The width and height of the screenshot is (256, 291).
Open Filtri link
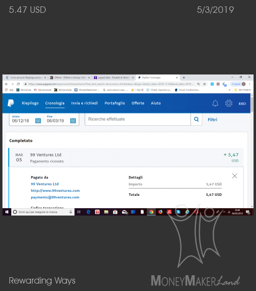point(212,120)
